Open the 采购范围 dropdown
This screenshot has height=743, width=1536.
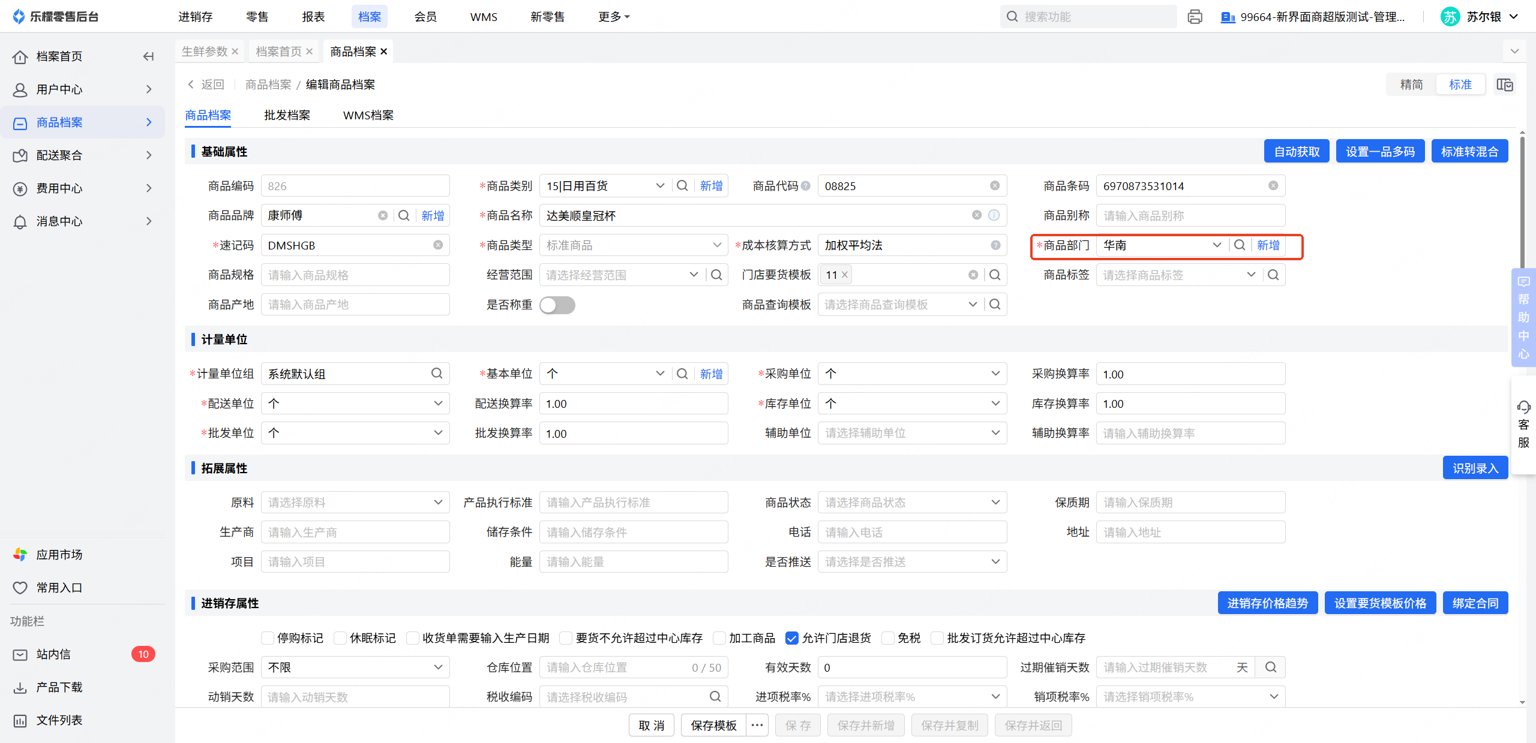click(x=355, y=667)
